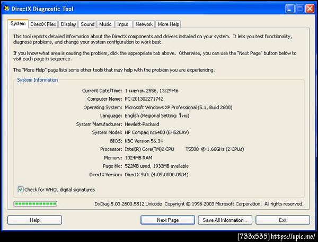Click the DirectX icon in title bar
The height and width of the screenshot is (242, 318).
click(x=7, y=8)
